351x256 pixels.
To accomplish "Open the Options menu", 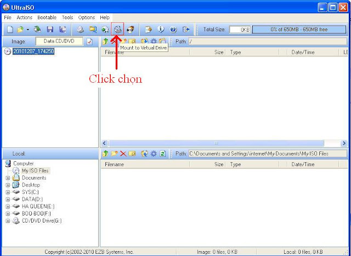I will (87, 18).
